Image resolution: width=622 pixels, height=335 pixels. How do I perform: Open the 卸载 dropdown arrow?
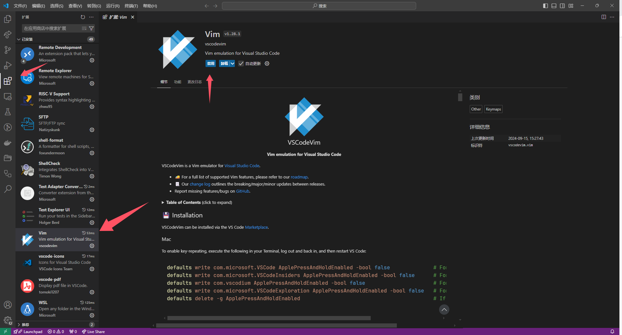tap(232, 63)
